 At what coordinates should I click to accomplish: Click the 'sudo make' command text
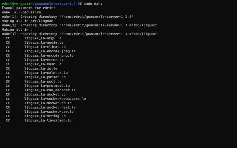tap(93, 4)
